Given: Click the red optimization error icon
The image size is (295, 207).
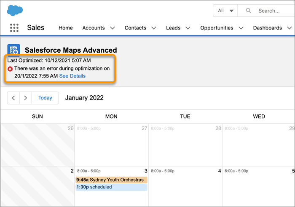Looking at the screenshot, I should coord(10,69).
